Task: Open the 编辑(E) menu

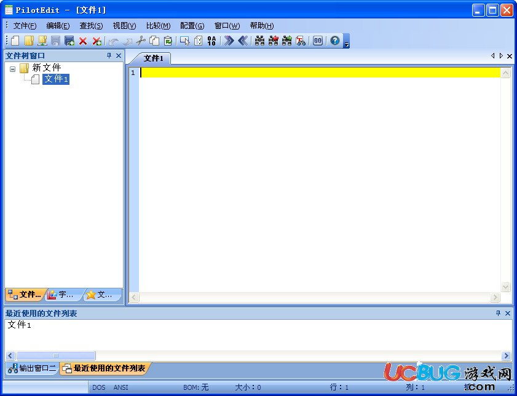Action: [58, 26]
